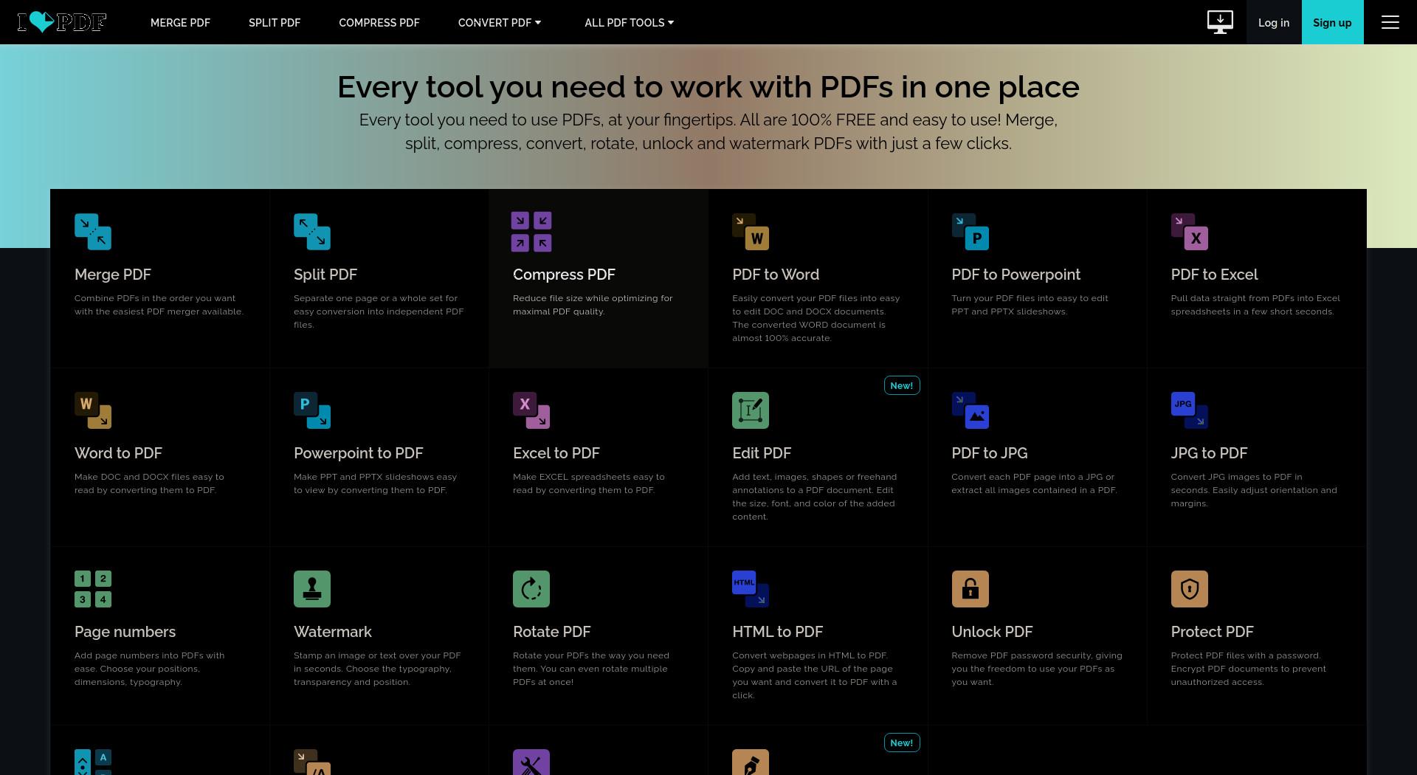Image resolution: width=1417 pixels, height=775 pixels.
Task: Open the PDF to Powerpoint title link
Action: click(x=1016, y=275)
